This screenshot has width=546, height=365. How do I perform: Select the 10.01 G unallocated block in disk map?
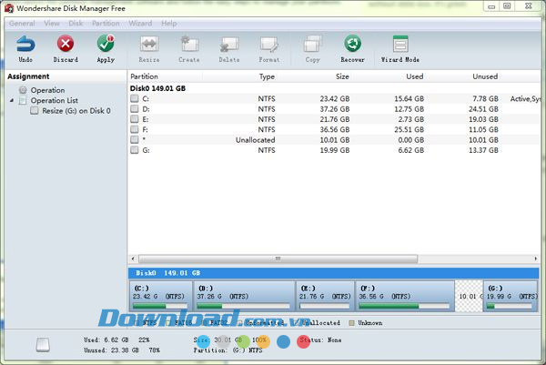coord(469,296)
